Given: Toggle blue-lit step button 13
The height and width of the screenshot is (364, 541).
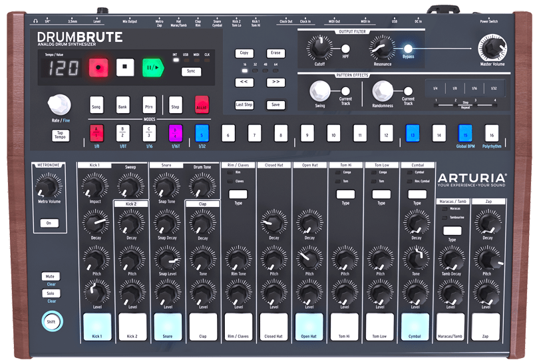Looking at the screenshot, I should click(x=413, y=133).
